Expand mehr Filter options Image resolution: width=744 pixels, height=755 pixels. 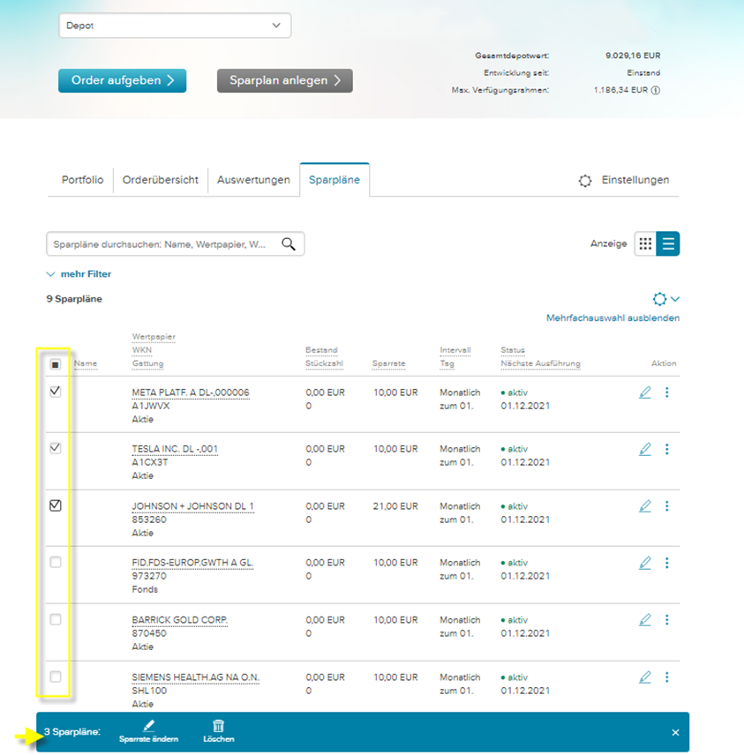tap(79, 274)
